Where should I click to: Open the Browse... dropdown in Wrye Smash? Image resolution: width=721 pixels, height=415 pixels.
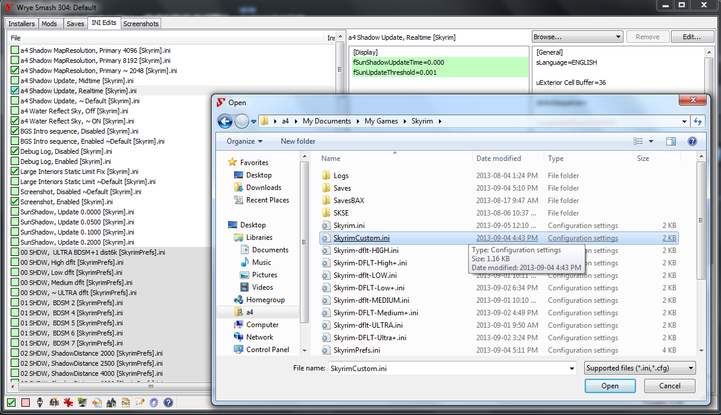pyautogui.click(x=577, y=37)
